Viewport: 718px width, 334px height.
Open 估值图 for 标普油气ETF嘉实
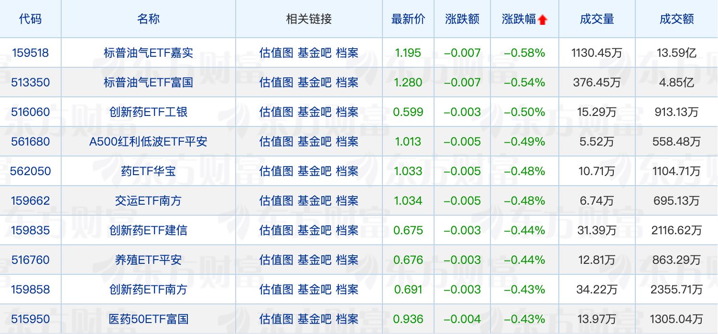[x=276, y=52]
